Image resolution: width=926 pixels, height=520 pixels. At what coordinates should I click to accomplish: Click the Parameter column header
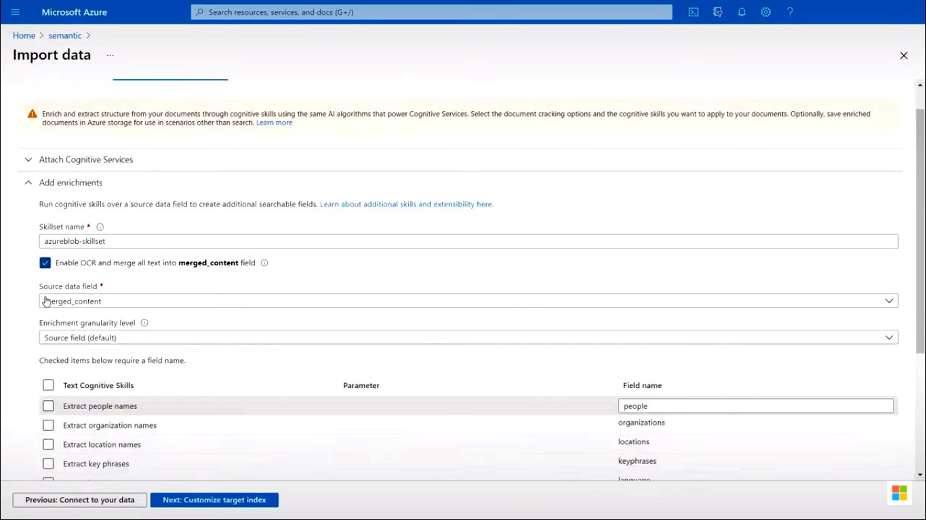361,385
